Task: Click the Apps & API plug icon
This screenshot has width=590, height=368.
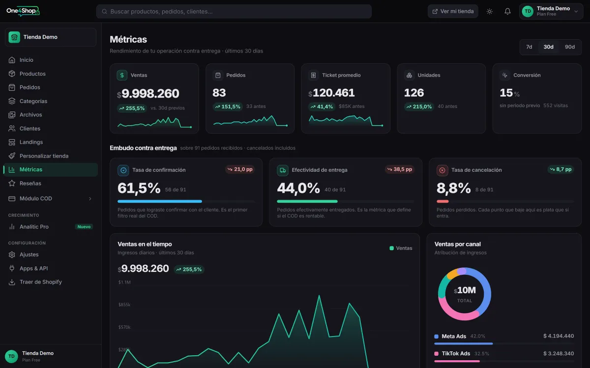Action: (12, 268)
